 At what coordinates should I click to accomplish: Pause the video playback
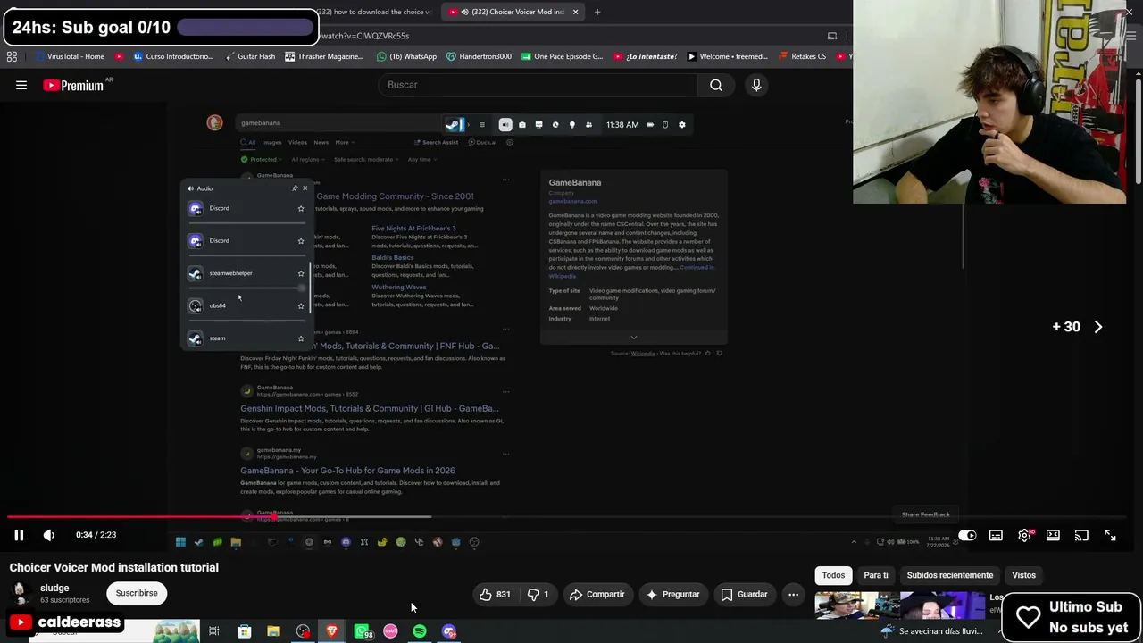click(19, 535)
